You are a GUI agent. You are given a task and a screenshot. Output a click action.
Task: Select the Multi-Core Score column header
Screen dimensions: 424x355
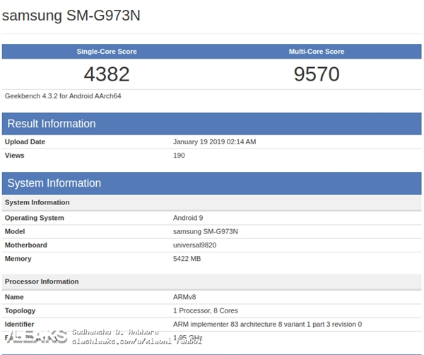tap(317, 52)
